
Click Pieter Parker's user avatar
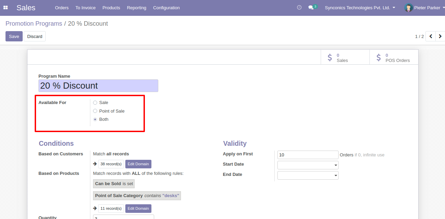(408, 8)
